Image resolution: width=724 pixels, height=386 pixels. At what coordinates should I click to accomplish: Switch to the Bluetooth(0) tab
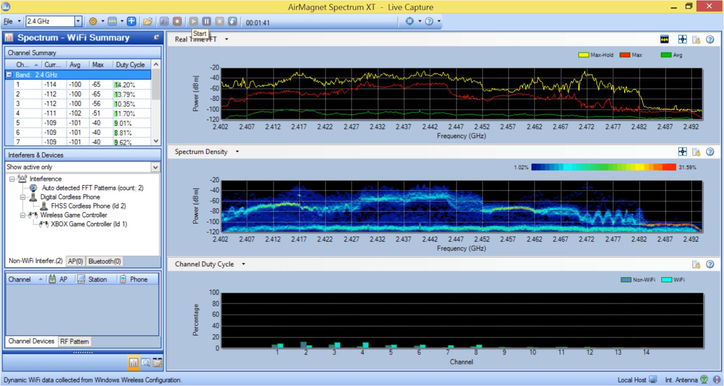[104, 261]
